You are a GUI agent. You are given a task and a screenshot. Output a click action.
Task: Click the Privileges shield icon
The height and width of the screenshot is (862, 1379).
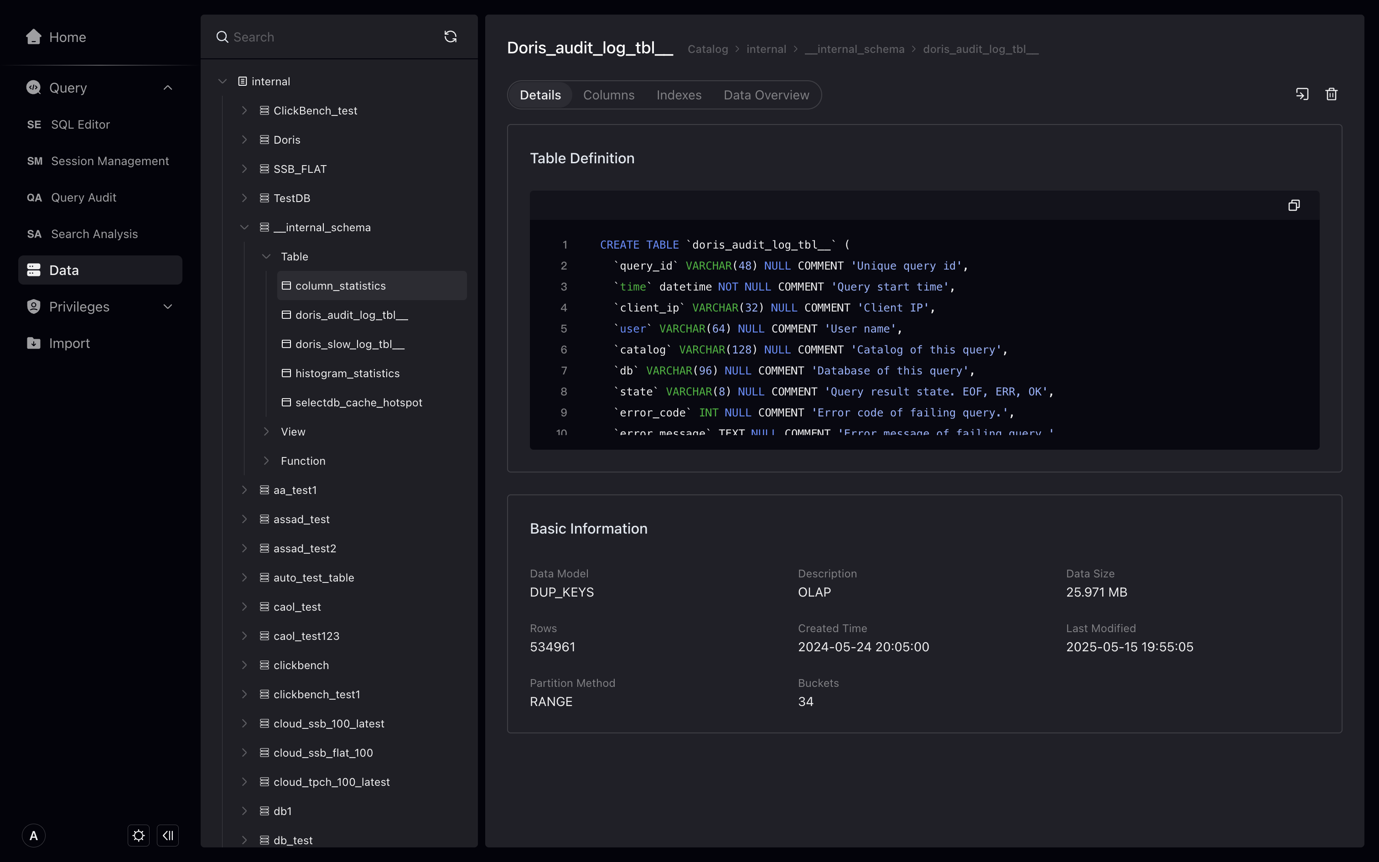tap(34, 306)
